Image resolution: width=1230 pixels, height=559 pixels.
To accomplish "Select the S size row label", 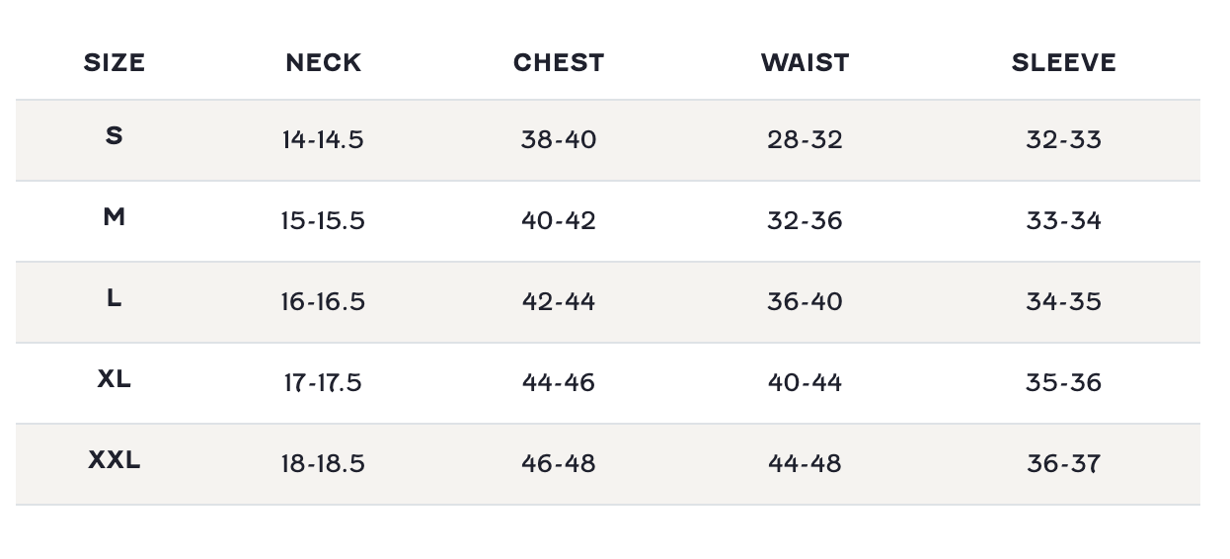I will coord(115,135).
